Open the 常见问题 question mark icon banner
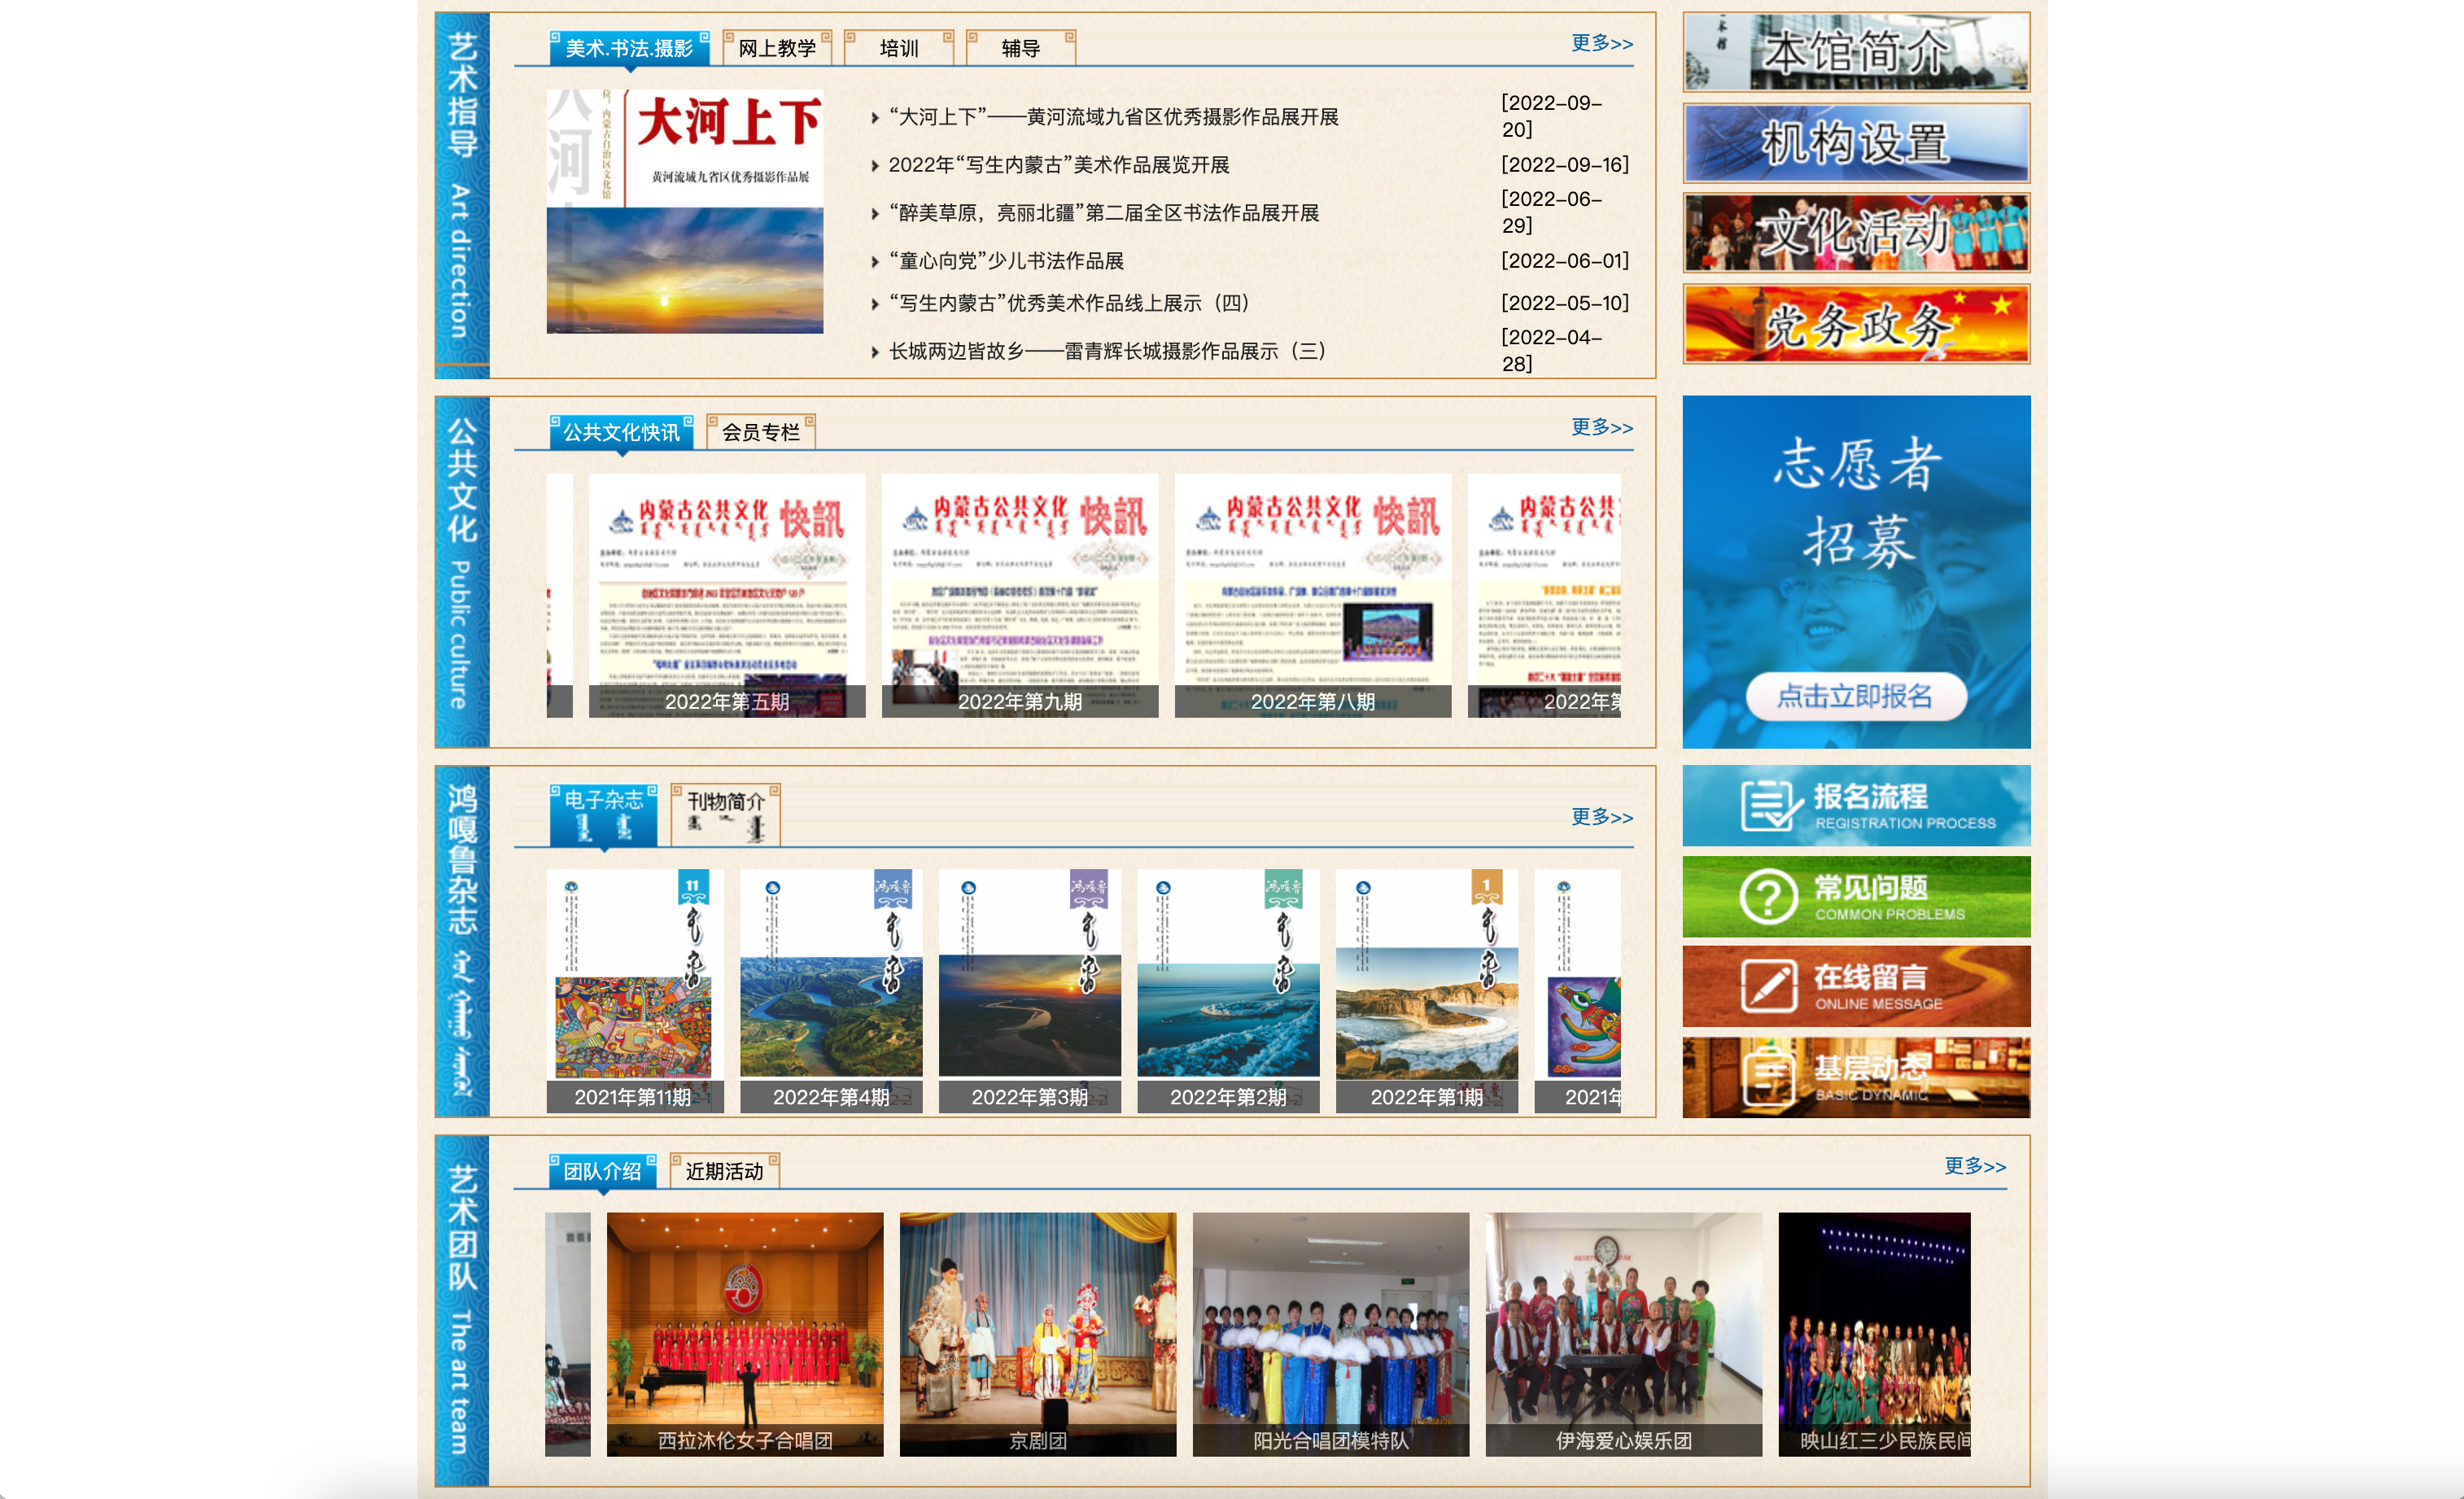This screenshot has width=2464, height=1499. (1855, 896)
